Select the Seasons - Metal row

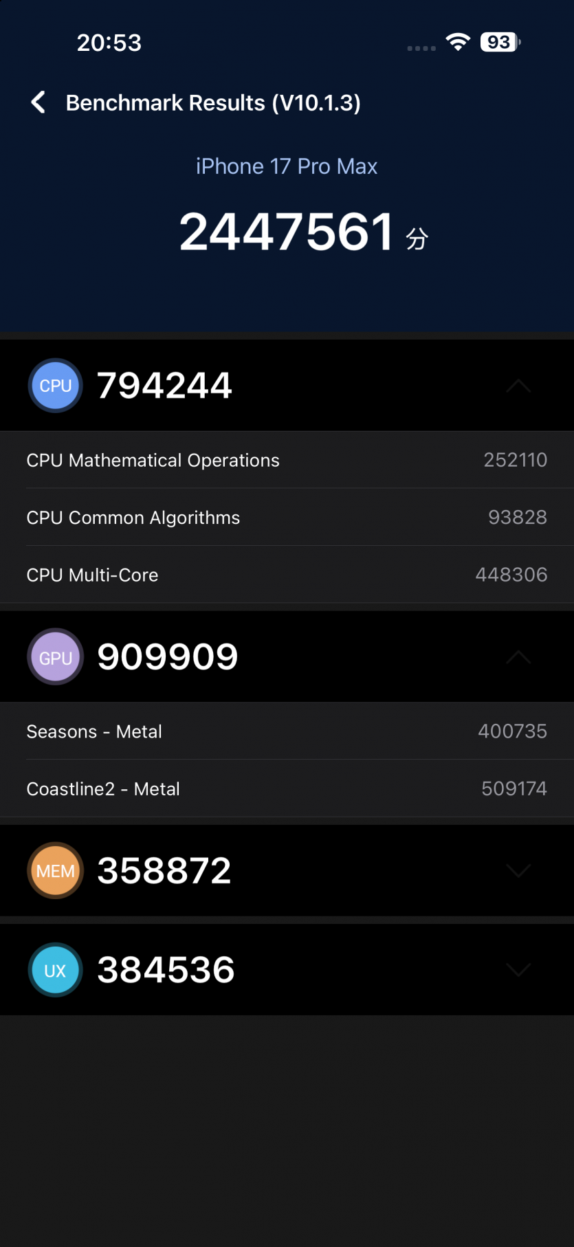[287, 731]
